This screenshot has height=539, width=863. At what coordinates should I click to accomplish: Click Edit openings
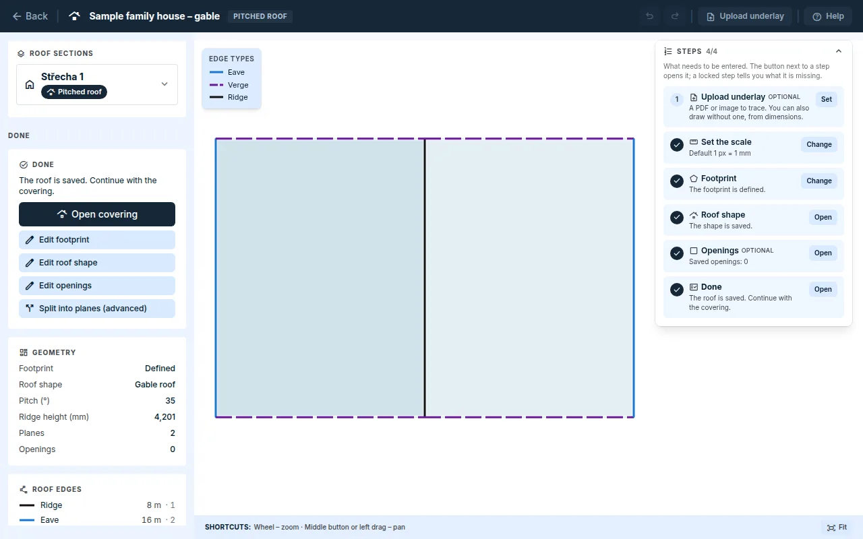click(x=97, y=286)
